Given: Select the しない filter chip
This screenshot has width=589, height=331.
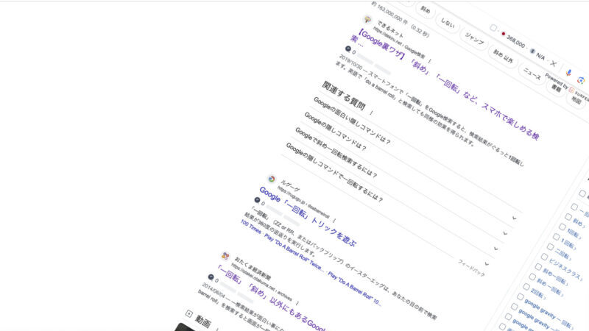Looking at the screenshot, I should 448,24.
